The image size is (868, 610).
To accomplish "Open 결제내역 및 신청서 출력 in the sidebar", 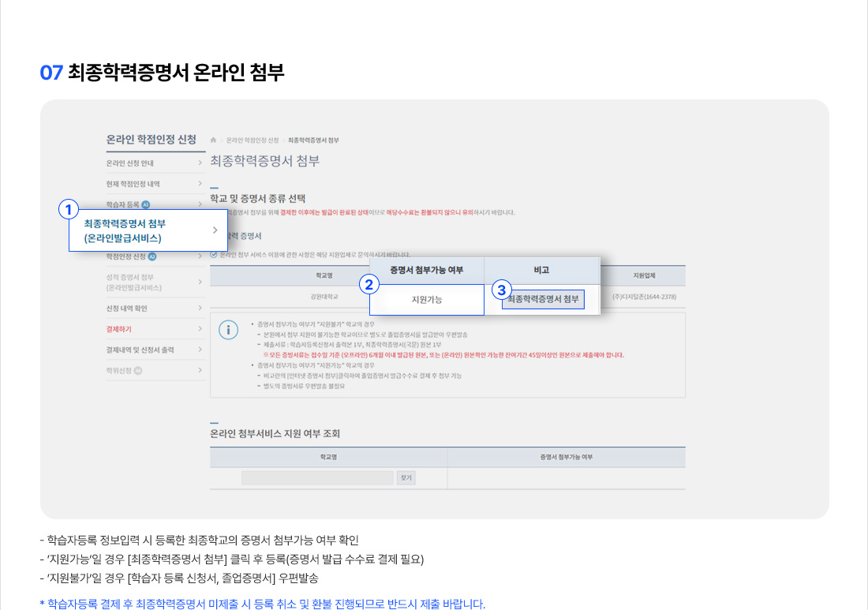I will pyautogui.click(x=154, y=350).
